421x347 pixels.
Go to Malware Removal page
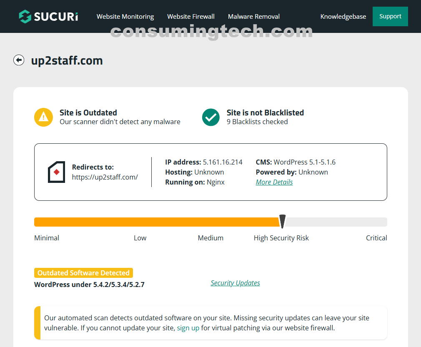(x=253, y=17)
